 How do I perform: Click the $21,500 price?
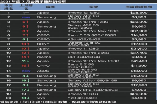click(x=139, y=49)
